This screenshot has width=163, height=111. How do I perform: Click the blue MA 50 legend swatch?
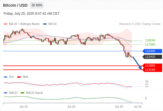point(45,24)
